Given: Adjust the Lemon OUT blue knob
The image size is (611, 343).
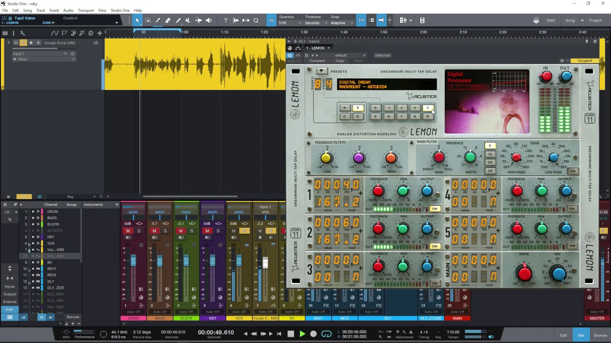Looking at the screenshot, I should [566, 76].
